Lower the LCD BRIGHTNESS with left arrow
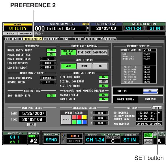This screenshot has height=162, width=167. 42,63
